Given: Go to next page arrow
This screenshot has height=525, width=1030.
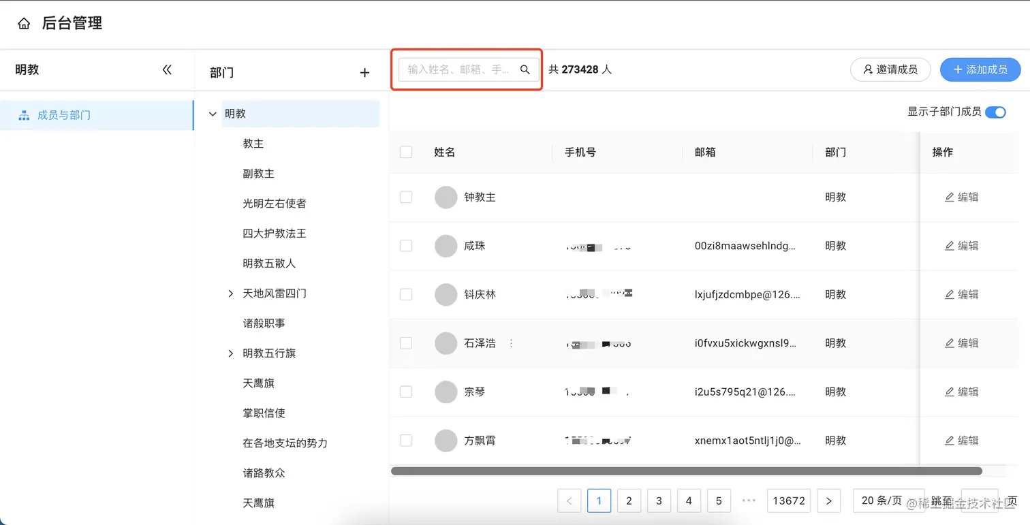Looking at the screenshot, I should tap(828, 500).
